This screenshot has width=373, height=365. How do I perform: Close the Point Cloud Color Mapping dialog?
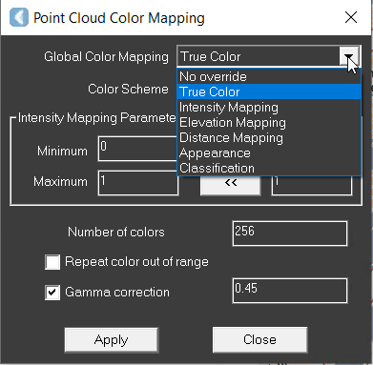pos(351,17)
